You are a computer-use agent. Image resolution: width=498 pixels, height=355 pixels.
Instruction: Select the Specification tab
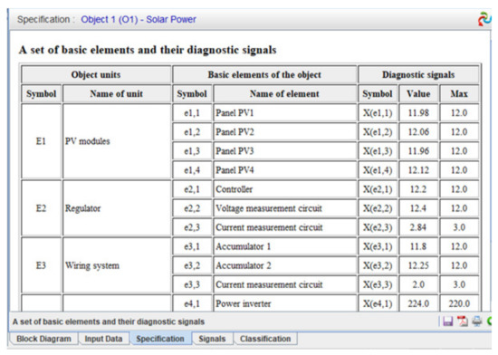point(160,339)
